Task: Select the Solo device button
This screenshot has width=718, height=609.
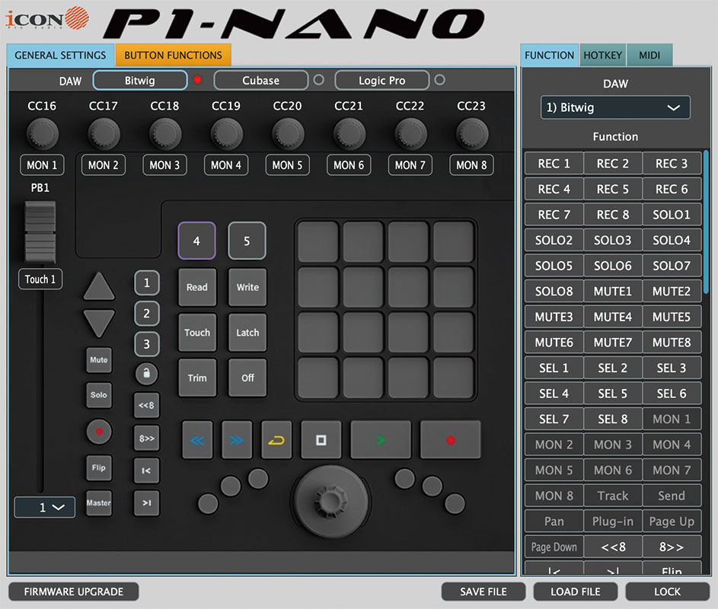Action: 99,394
